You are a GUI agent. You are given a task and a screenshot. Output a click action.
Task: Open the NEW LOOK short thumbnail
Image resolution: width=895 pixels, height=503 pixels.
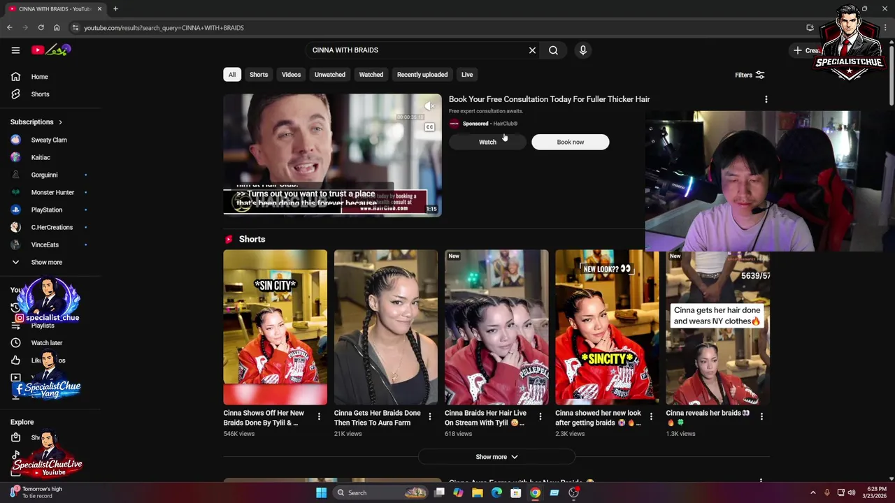tap(607, 327)
